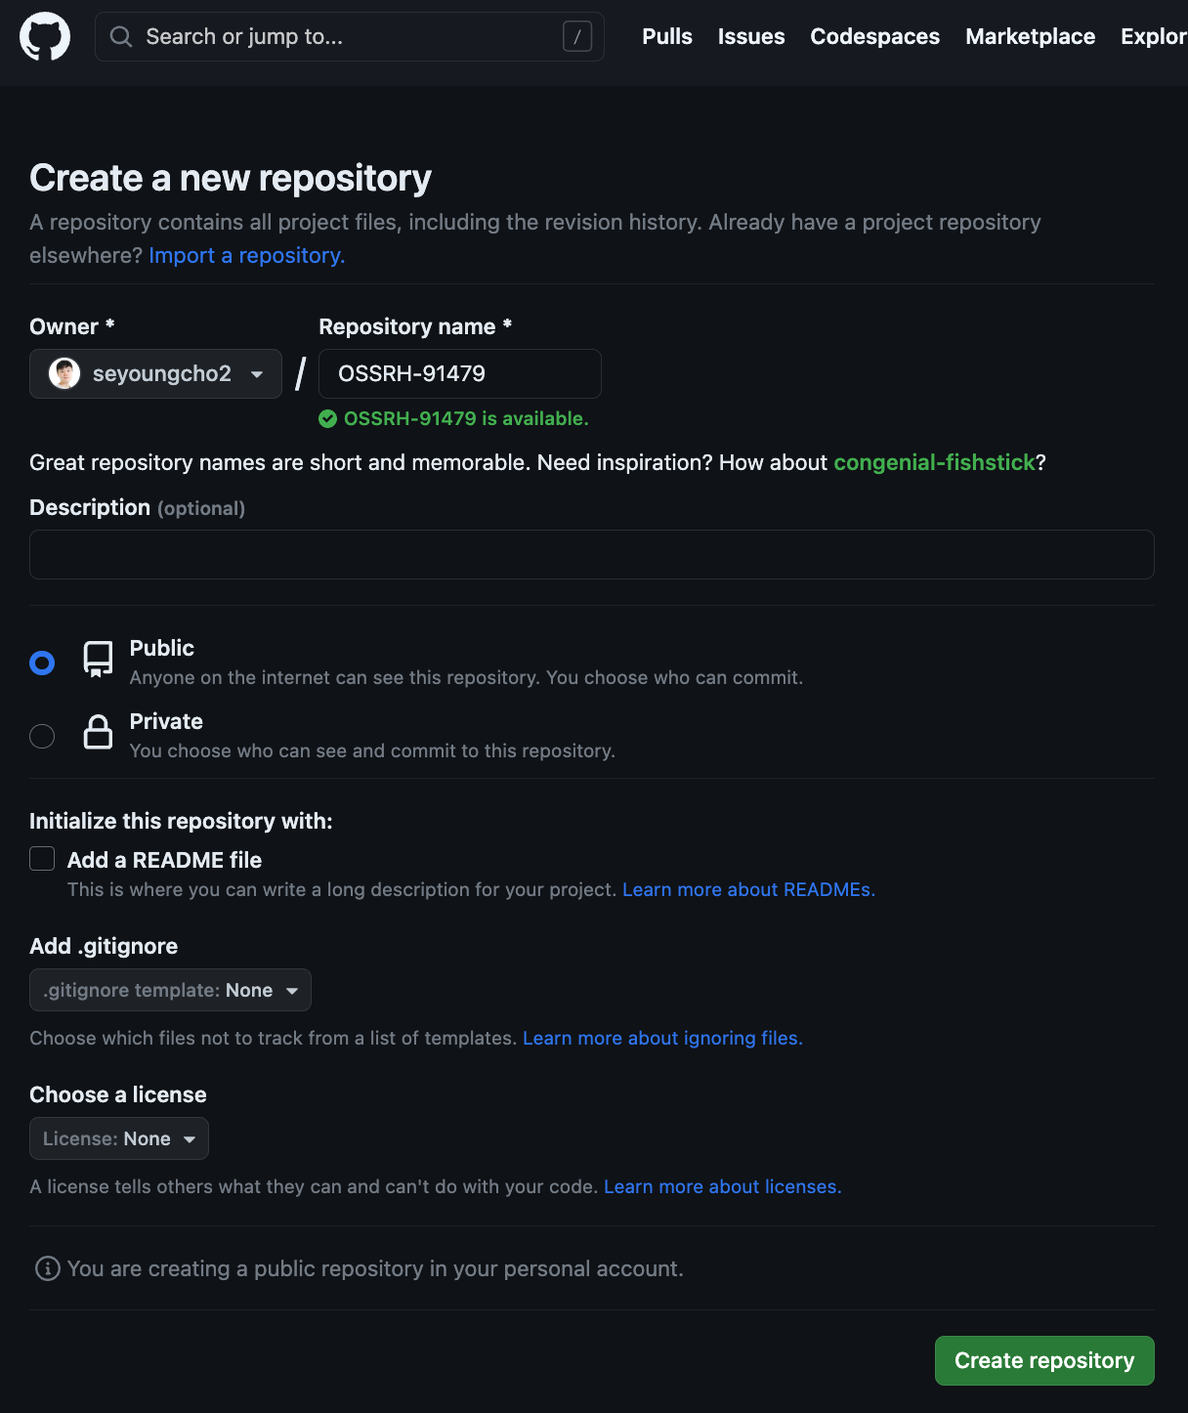1188x1413 pixels.
Task: Open the Import a repository link
Action: [247, 255]
